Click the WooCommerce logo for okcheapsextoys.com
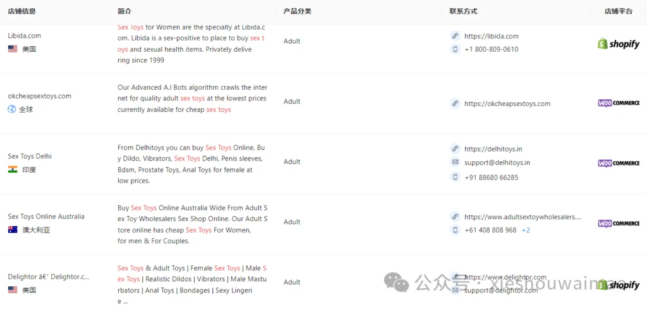Viewport: 647px width, 309px height. click(x=619, y=103)
